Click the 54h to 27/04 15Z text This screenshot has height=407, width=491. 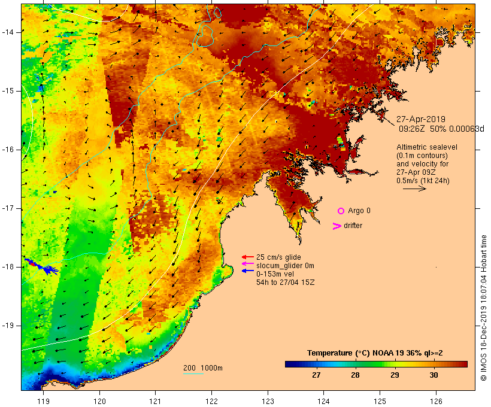[x=285, y=283]
